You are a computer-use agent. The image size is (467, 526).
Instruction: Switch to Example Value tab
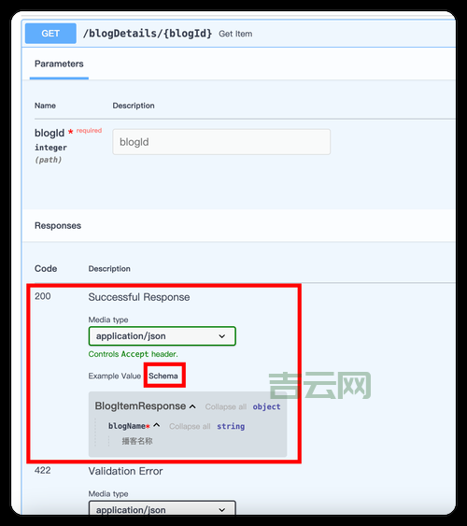[x=115, y=377]
